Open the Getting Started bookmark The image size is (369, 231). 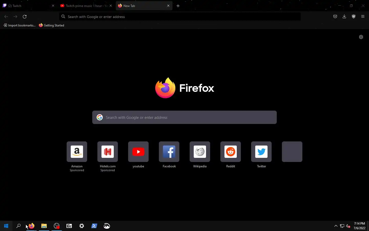[x=52, y=25]
